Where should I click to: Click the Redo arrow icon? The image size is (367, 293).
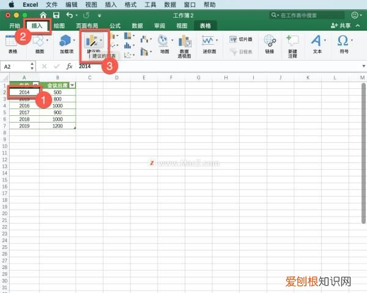(x=86, y=15)
